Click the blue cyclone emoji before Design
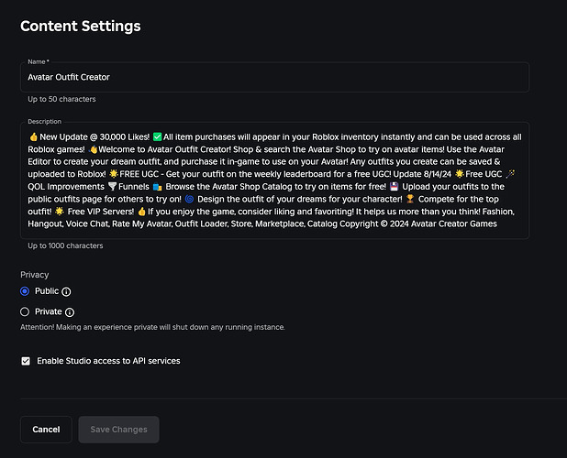The height and width of the screenshot is (458, 567). 189,199
